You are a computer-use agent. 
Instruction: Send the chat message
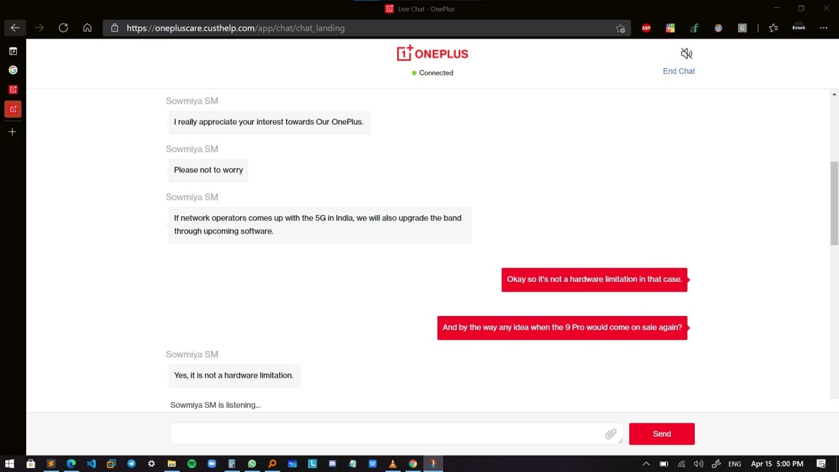pyautogui.click(x=661, y=434)
